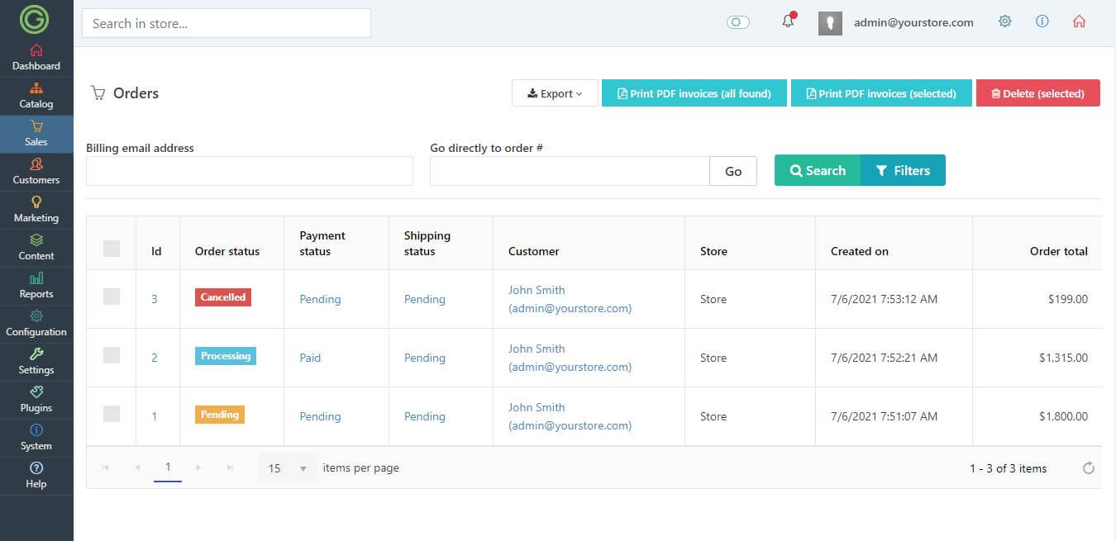This screenshot has width=1116, height=541.
Task: Click the admin@yourstore.com account name
Action: point(913,22)
